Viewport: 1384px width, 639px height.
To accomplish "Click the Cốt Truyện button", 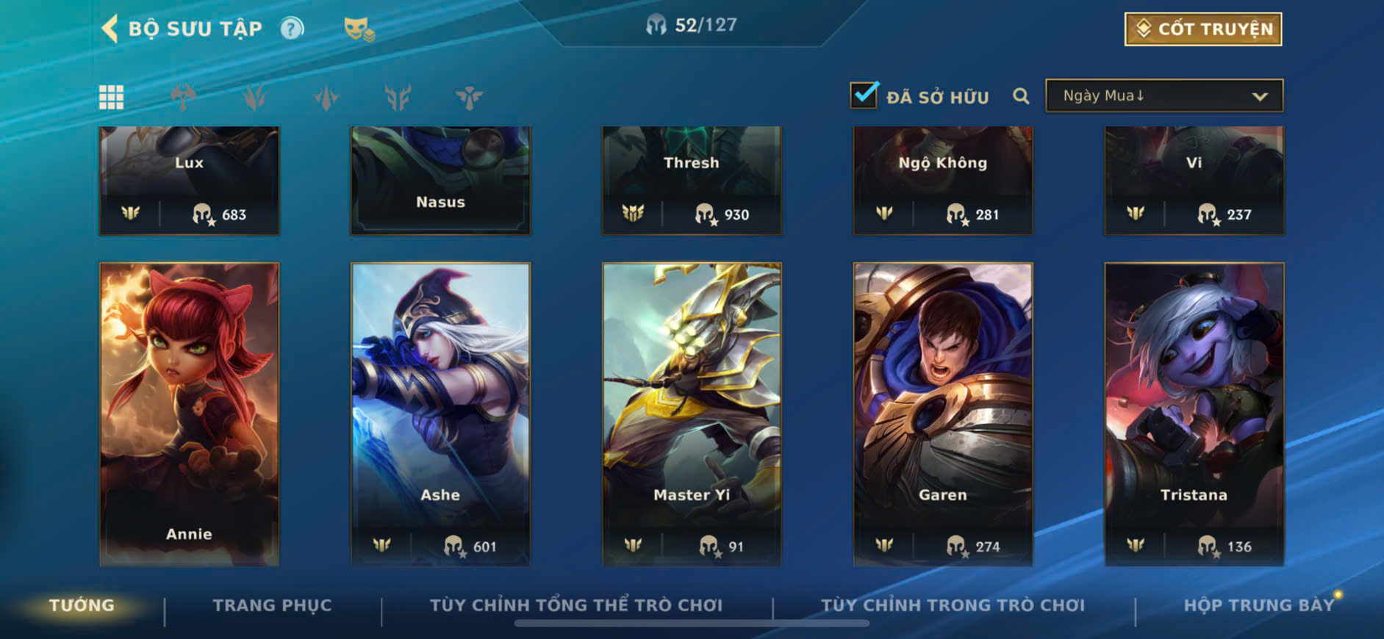I will coord(1203,29).
